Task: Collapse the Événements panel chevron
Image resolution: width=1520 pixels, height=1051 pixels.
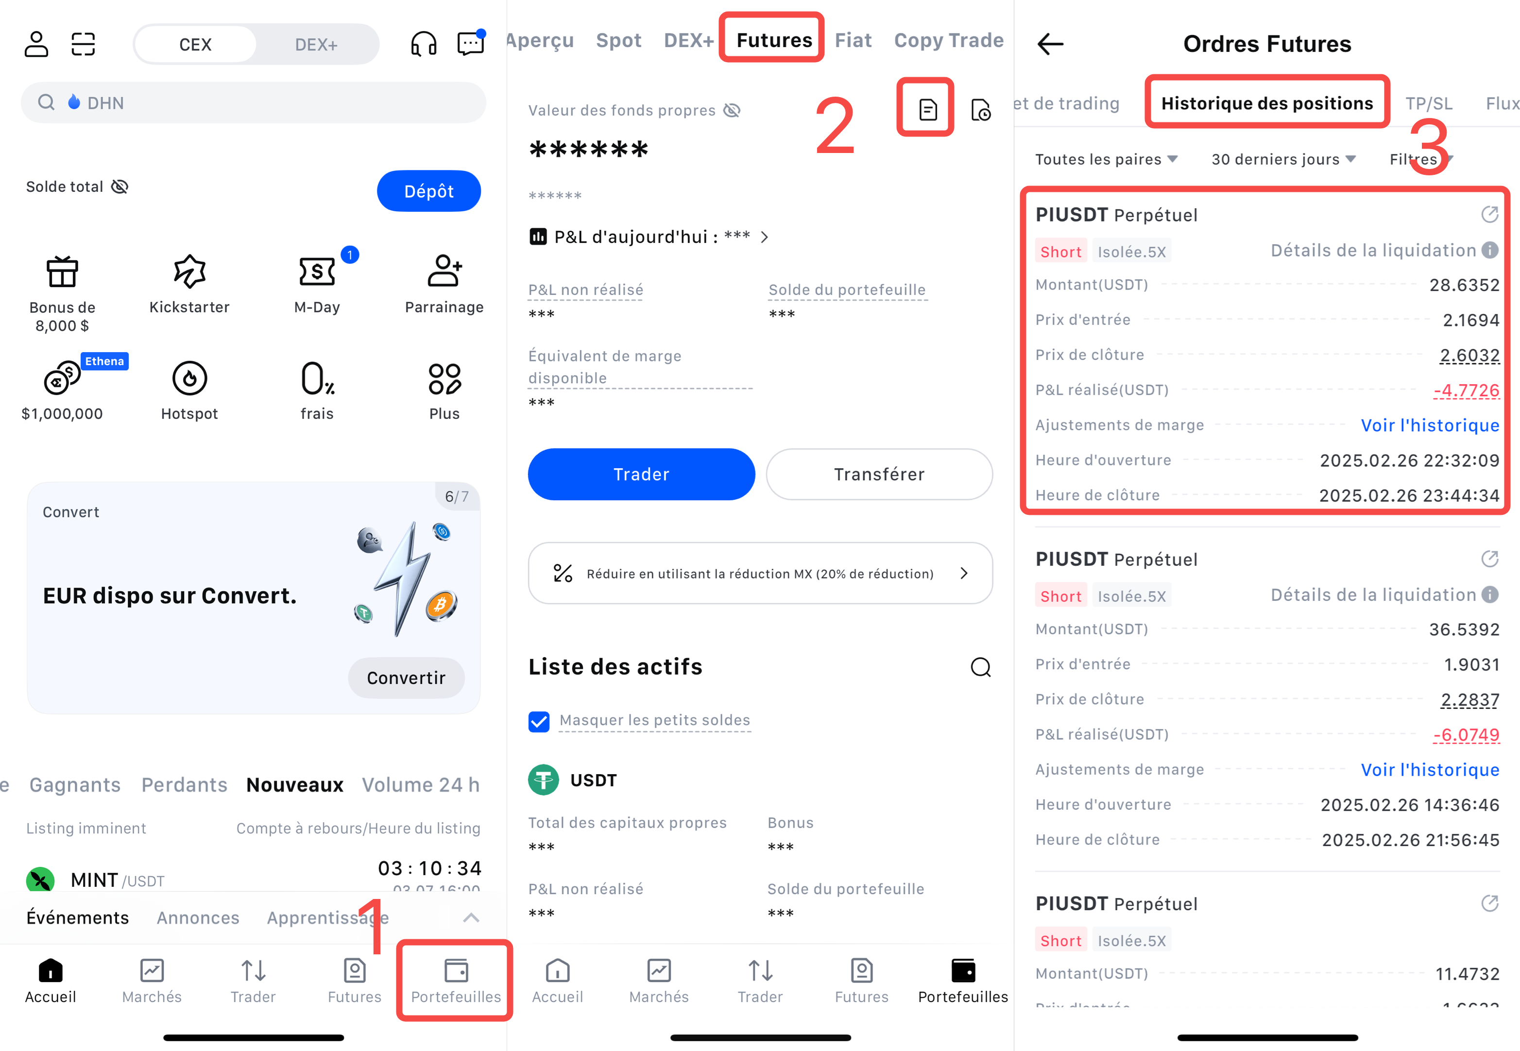Action: click(x=471, y=917)
